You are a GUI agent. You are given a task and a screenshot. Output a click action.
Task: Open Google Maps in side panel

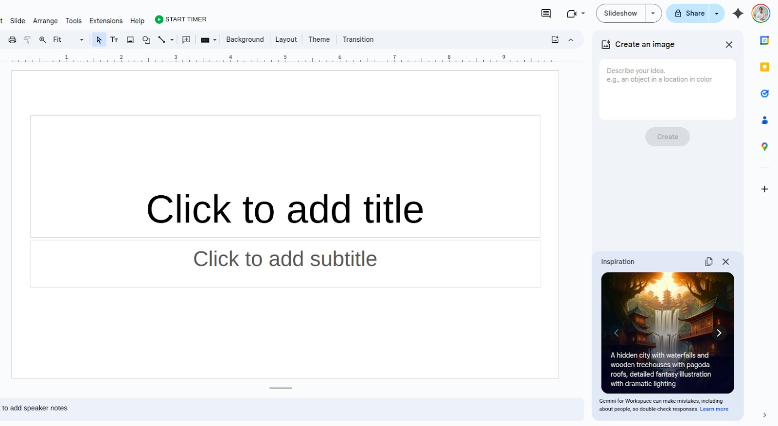click(x=764, y=146)
